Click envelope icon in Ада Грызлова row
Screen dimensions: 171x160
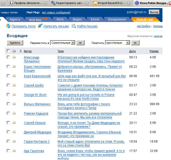[14, 151]
